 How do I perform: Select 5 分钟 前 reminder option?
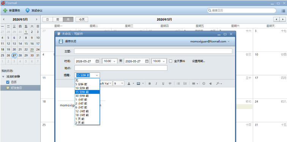click(87, 84)
